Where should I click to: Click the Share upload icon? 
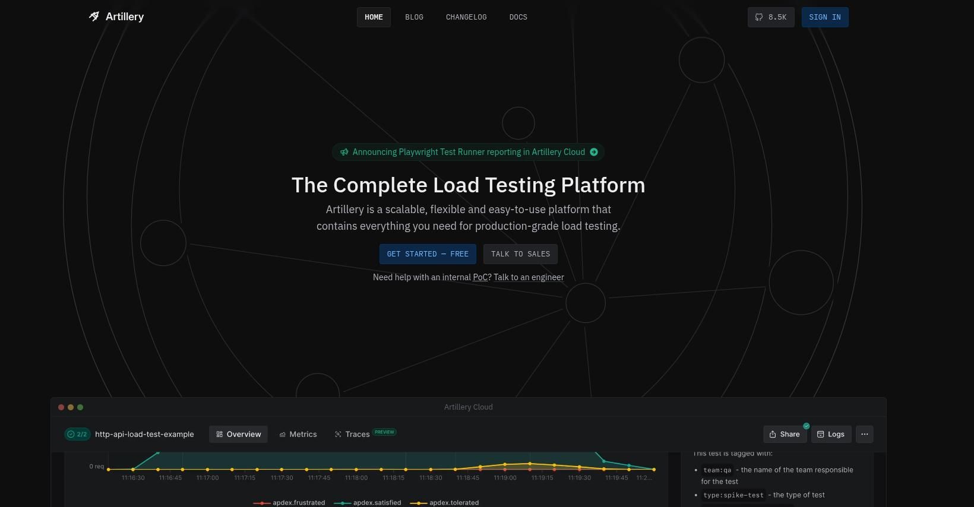click(x=773, y=435)
